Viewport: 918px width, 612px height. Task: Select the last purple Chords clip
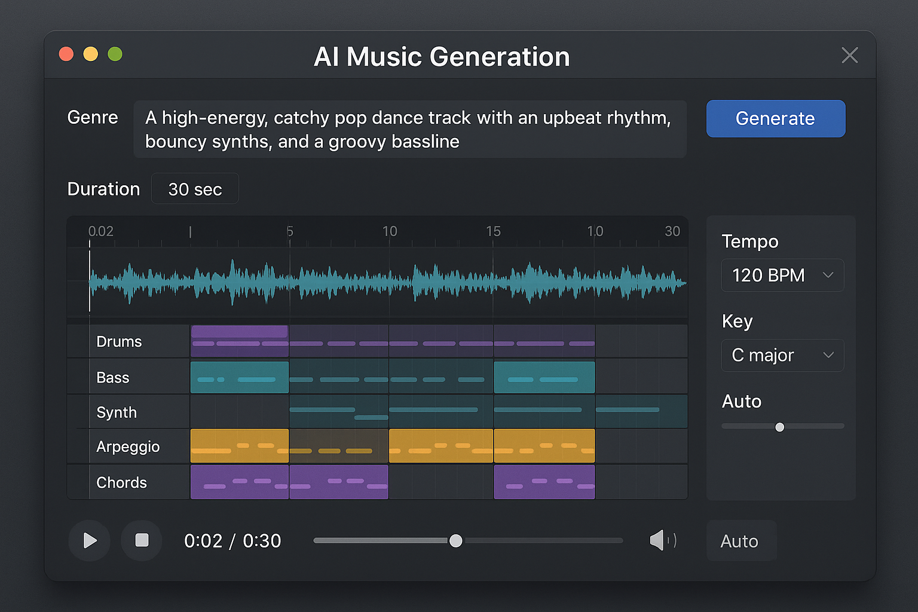pos(544,482)
